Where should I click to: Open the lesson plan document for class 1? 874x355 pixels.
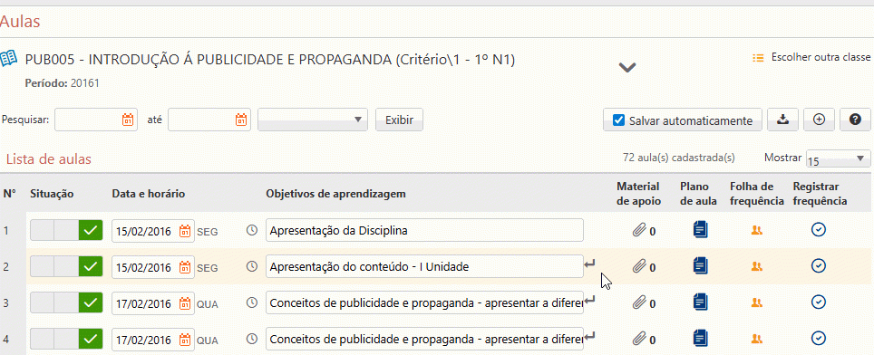point(701,230)
